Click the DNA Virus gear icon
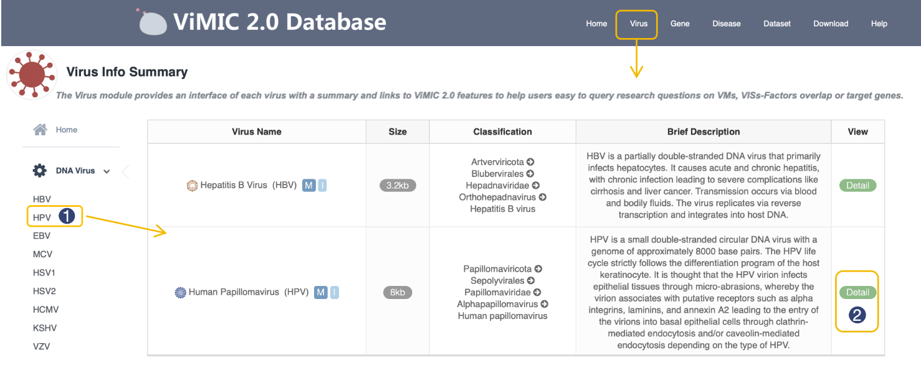 tap(40, 171)
